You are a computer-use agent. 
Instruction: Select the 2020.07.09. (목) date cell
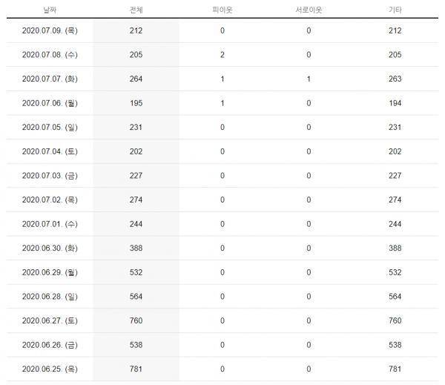pos(50,30)
